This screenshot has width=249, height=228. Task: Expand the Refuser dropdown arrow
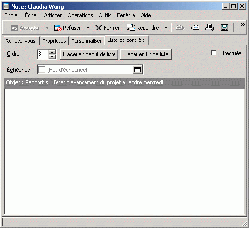click(x=88, y=28)
